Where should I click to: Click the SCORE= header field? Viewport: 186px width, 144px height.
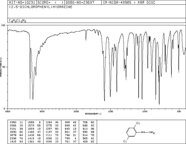pyautogui.click(x=50, y=2)
